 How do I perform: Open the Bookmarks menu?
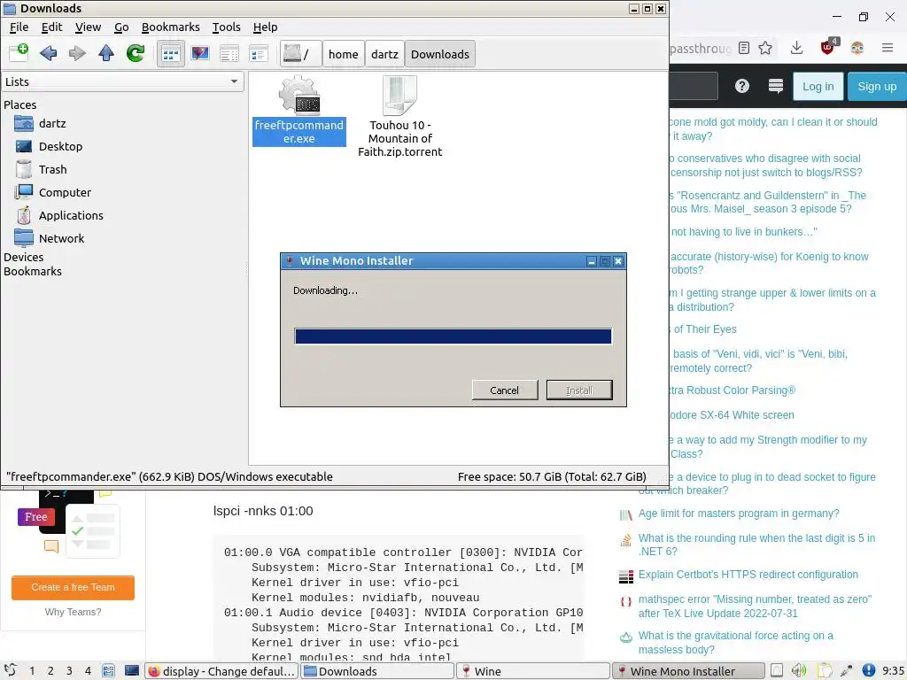coord(170,27)
